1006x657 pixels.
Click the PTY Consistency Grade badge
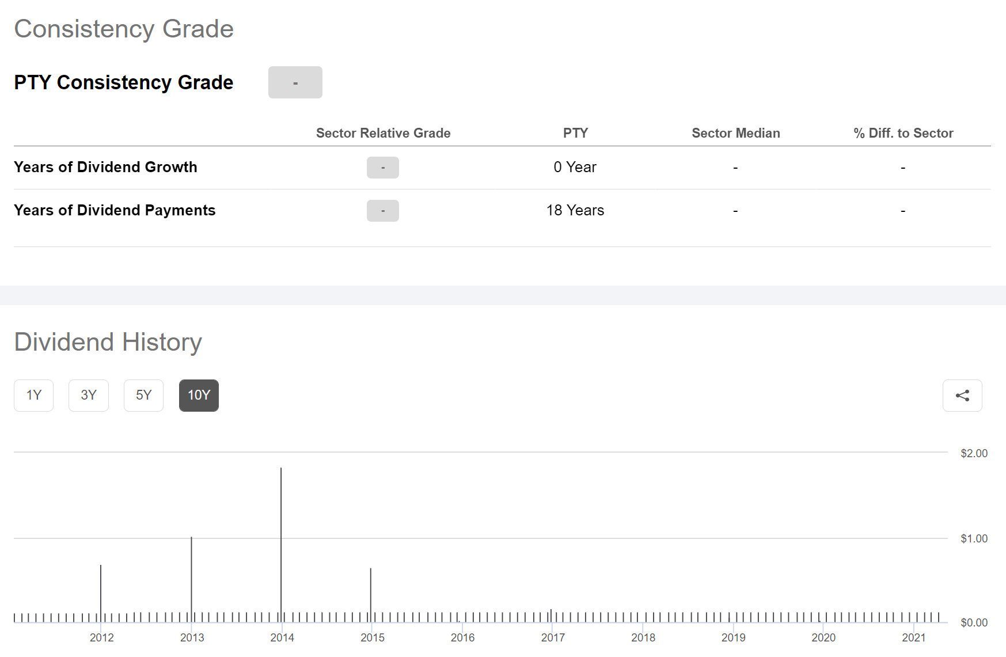(x=295, y=82)
